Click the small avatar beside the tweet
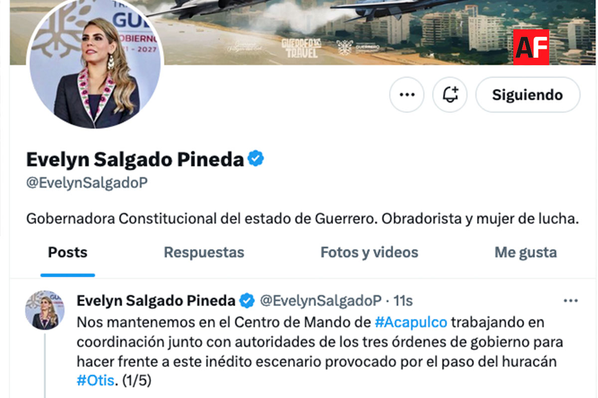The width and height of the screenshot is (598, 398). (45, 310)
